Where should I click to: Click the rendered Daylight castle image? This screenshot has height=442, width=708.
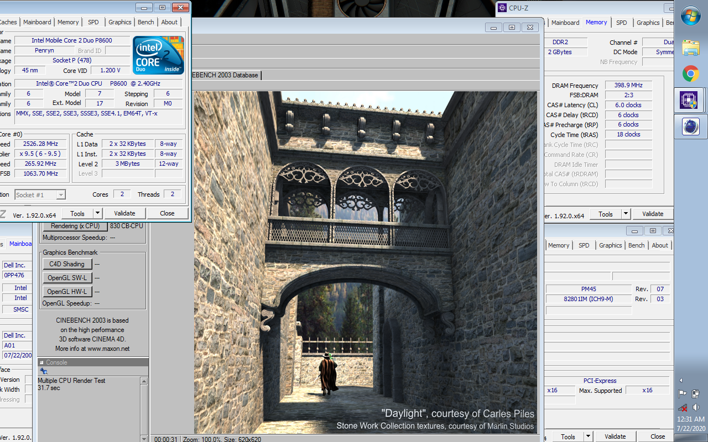click(366, 262)
